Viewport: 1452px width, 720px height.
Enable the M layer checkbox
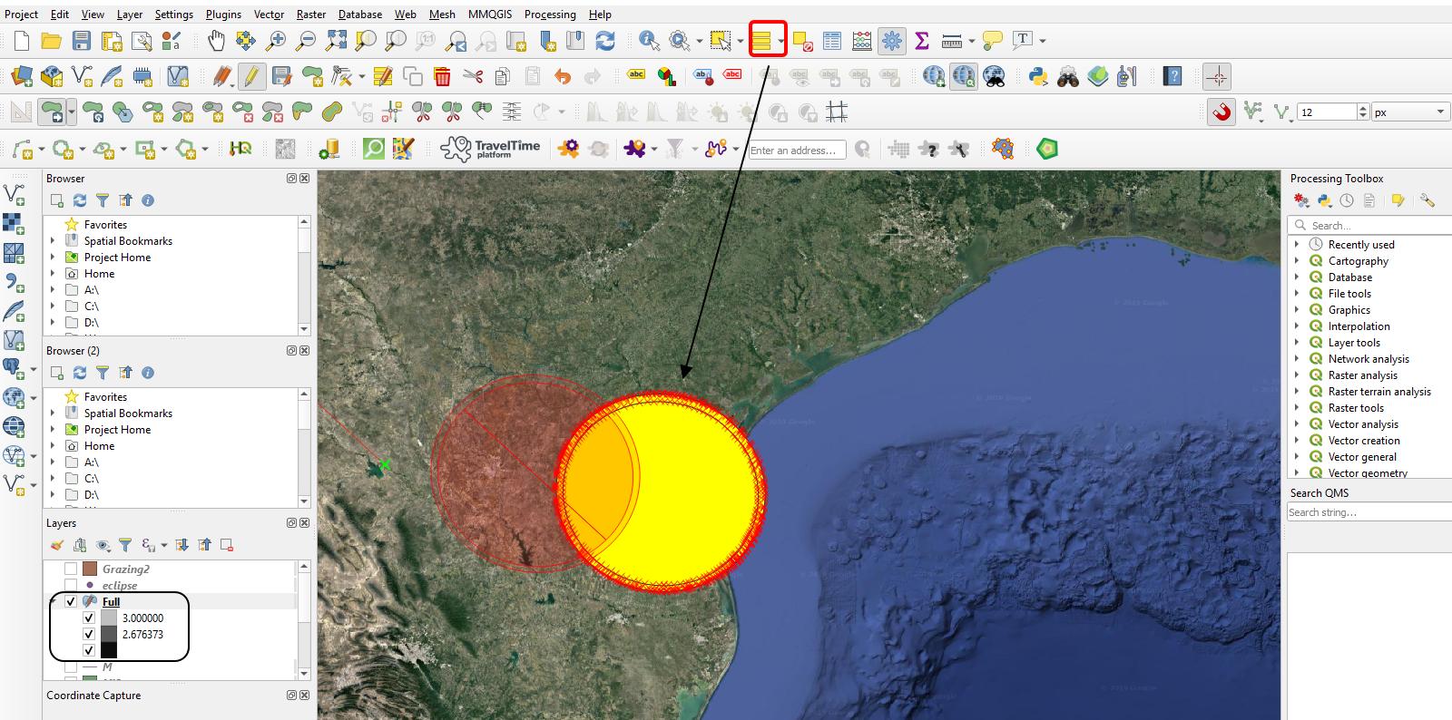(71, 666)
